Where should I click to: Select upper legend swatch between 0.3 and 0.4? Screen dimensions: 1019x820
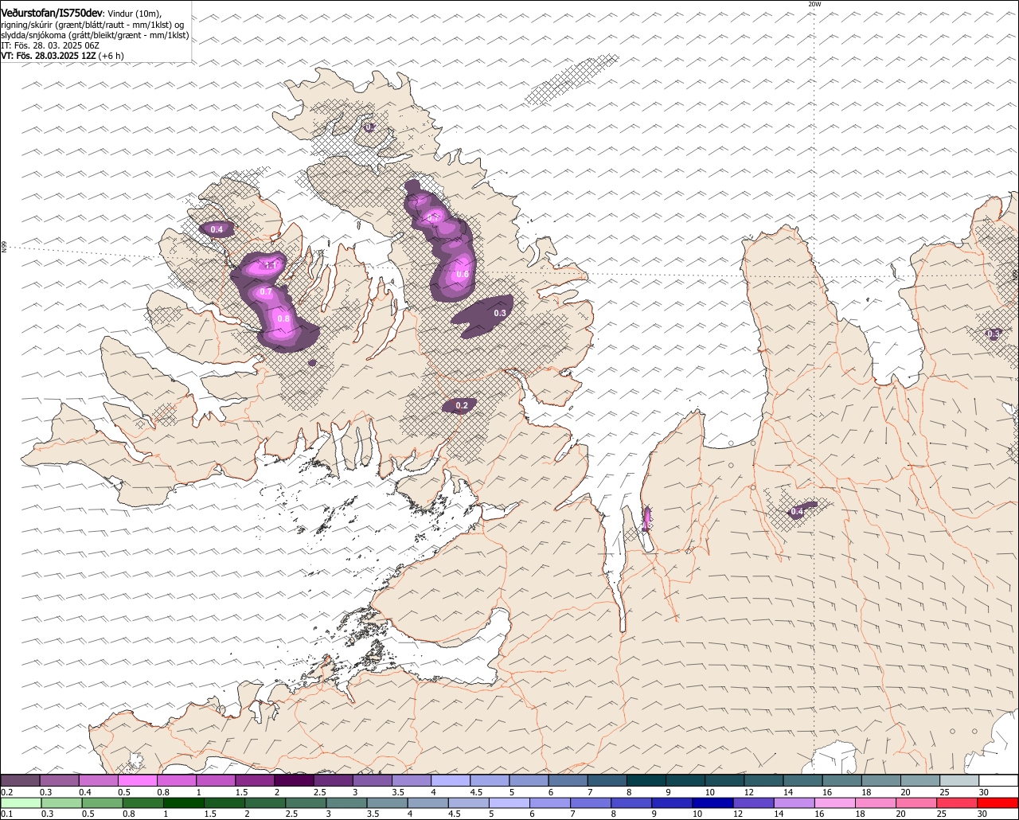coord(60,780)
